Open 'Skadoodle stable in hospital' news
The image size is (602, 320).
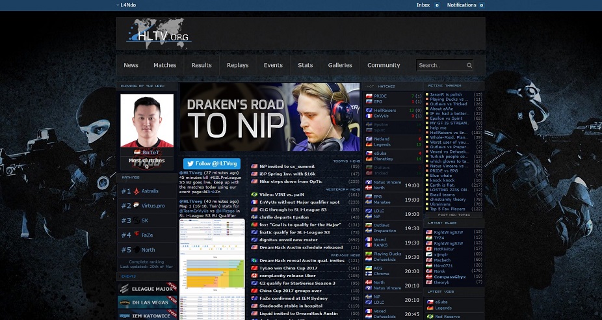[291, 306]
